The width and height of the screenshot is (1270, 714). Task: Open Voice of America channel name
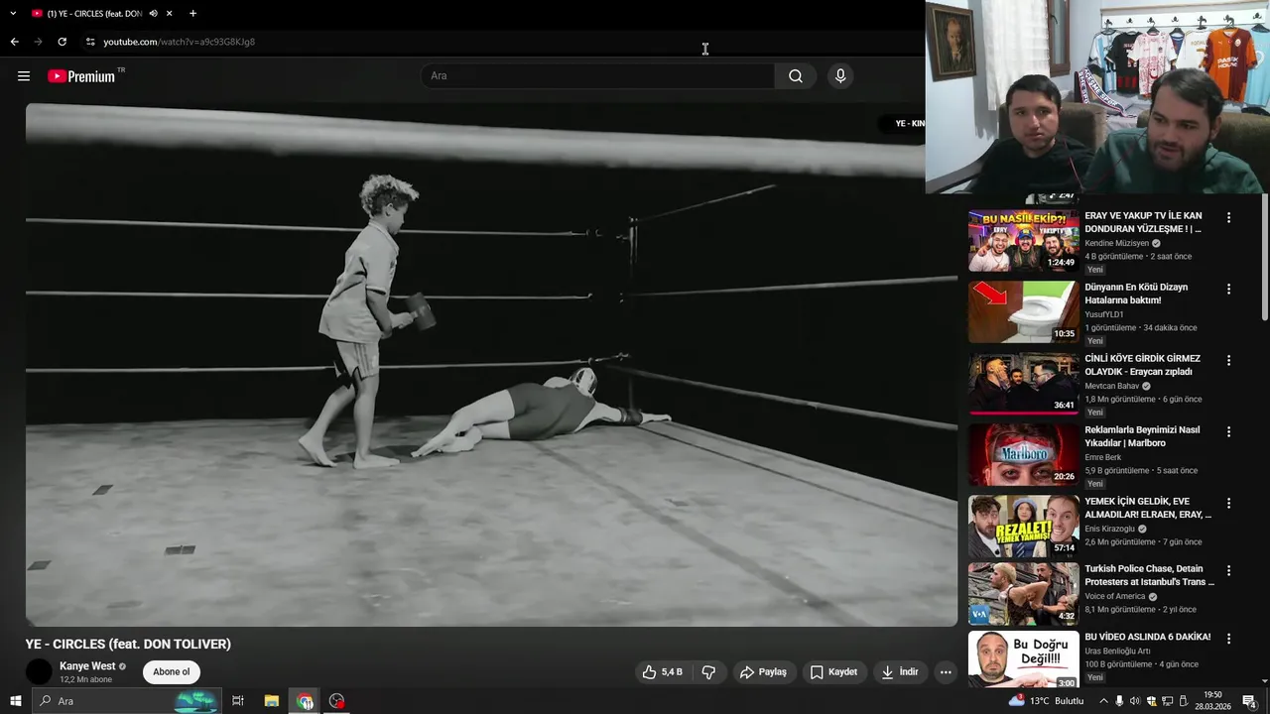coord(1114,596)
